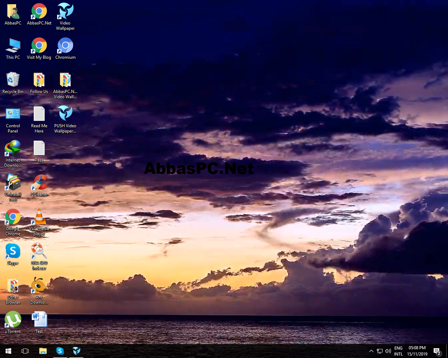448x358 pixels.
Task: Show hidden system tray icons
Action: [x=371, y=351]
